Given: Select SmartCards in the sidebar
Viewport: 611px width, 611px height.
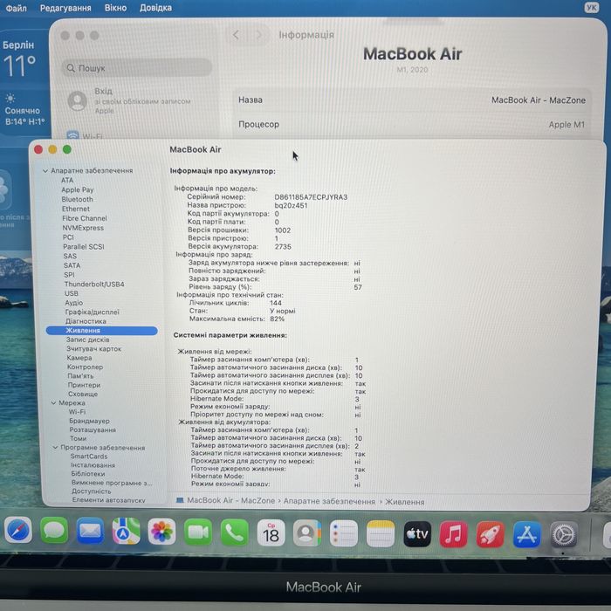Looking at the screenshot, I should (89, 457).
